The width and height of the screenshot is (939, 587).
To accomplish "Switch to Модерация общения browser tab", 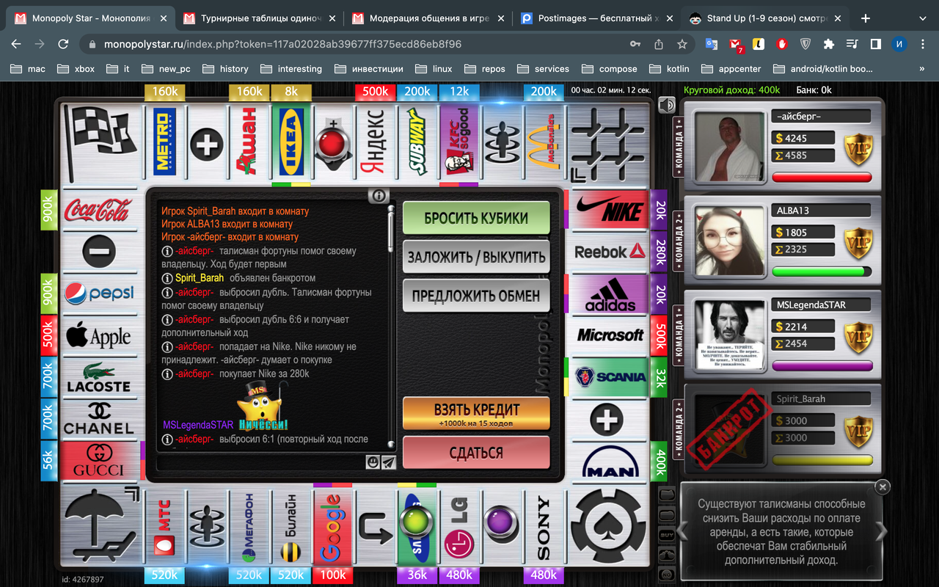I will click(428, 18).
